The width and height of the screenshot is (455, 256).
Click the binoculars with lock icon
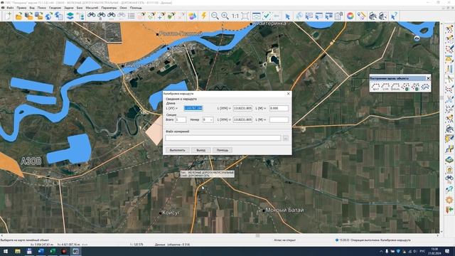(101, 16)
